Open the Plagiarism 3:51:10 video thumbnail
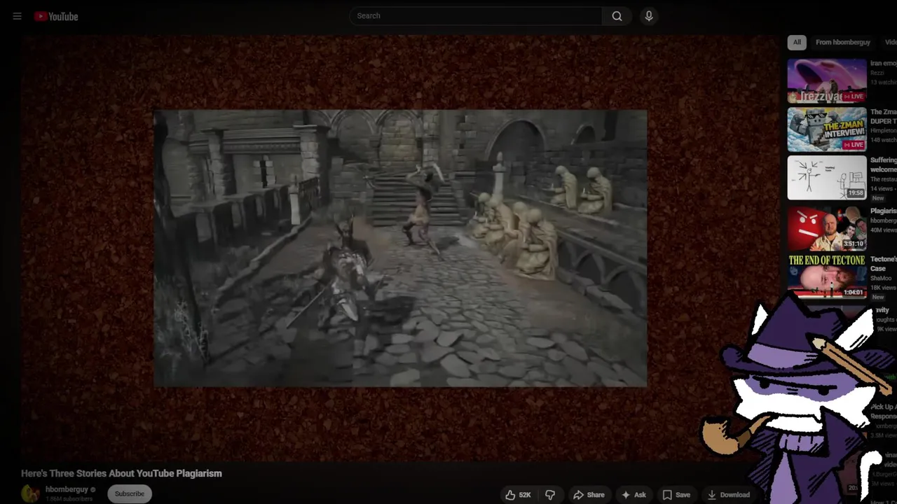 point(827,227)
